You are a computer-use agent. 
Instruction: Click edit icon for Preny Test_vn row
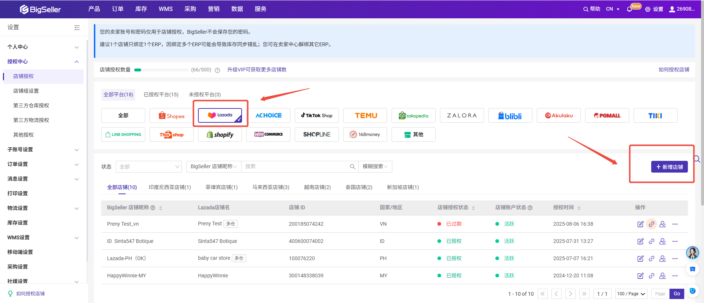(x=640, y=224)
